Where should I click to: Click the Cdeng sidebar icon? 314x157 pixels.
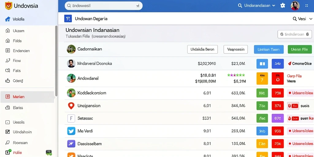(x=8, y=81)
